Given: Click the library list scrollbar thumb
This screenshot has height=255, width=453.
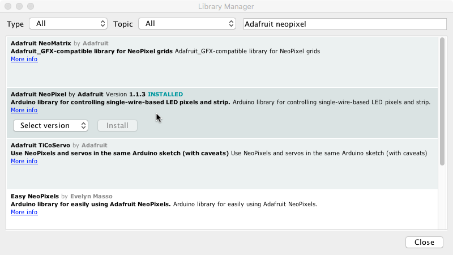Looking at the screenshot, I should point(442,102).
